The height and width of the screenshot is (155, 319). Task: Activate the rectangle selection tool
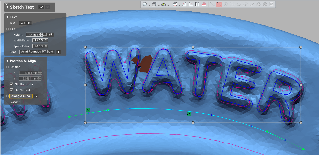point(219,4)
